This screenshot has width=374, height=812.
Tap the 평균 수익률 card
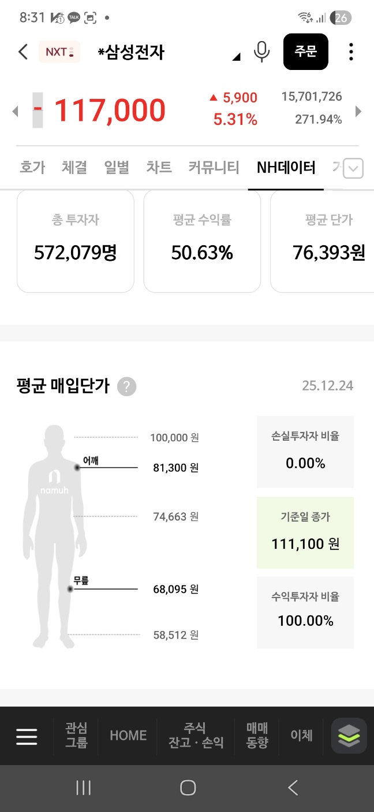[202, 241]
